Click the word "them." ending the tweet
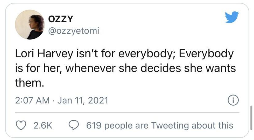 coord(29,83)
